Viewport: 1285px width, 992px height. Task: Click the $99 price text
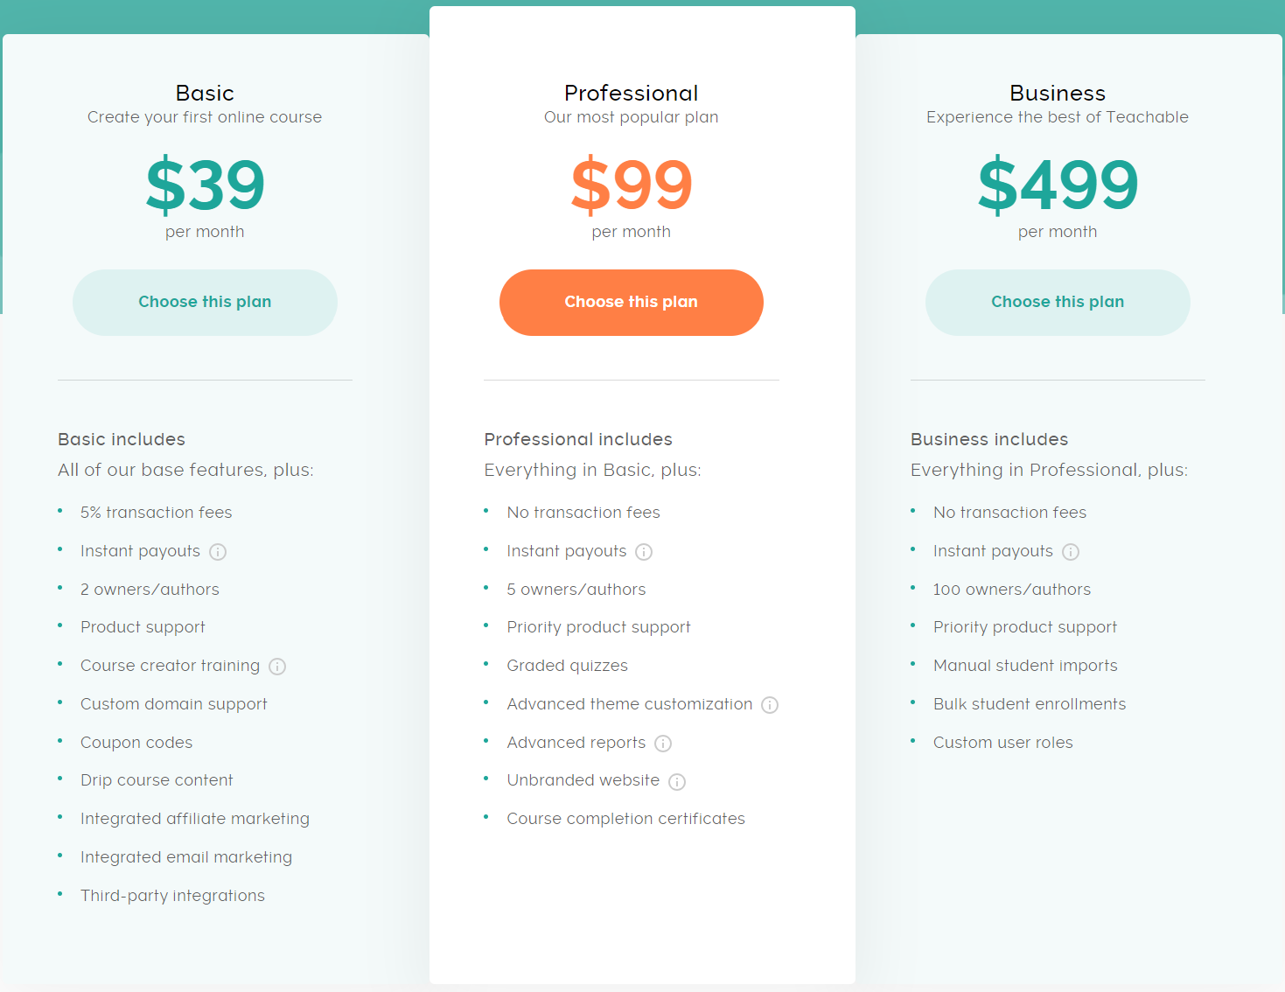click(x=631, y=185)
